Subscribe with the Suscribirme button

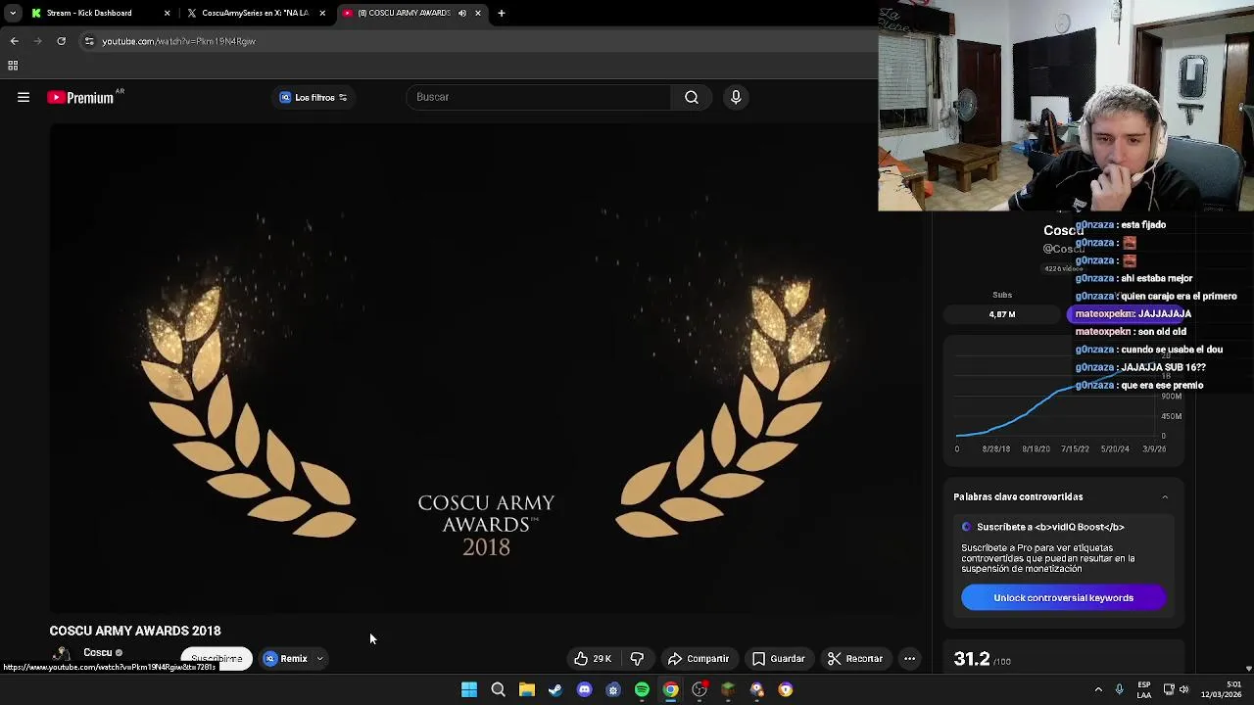[x=217, y=659]
